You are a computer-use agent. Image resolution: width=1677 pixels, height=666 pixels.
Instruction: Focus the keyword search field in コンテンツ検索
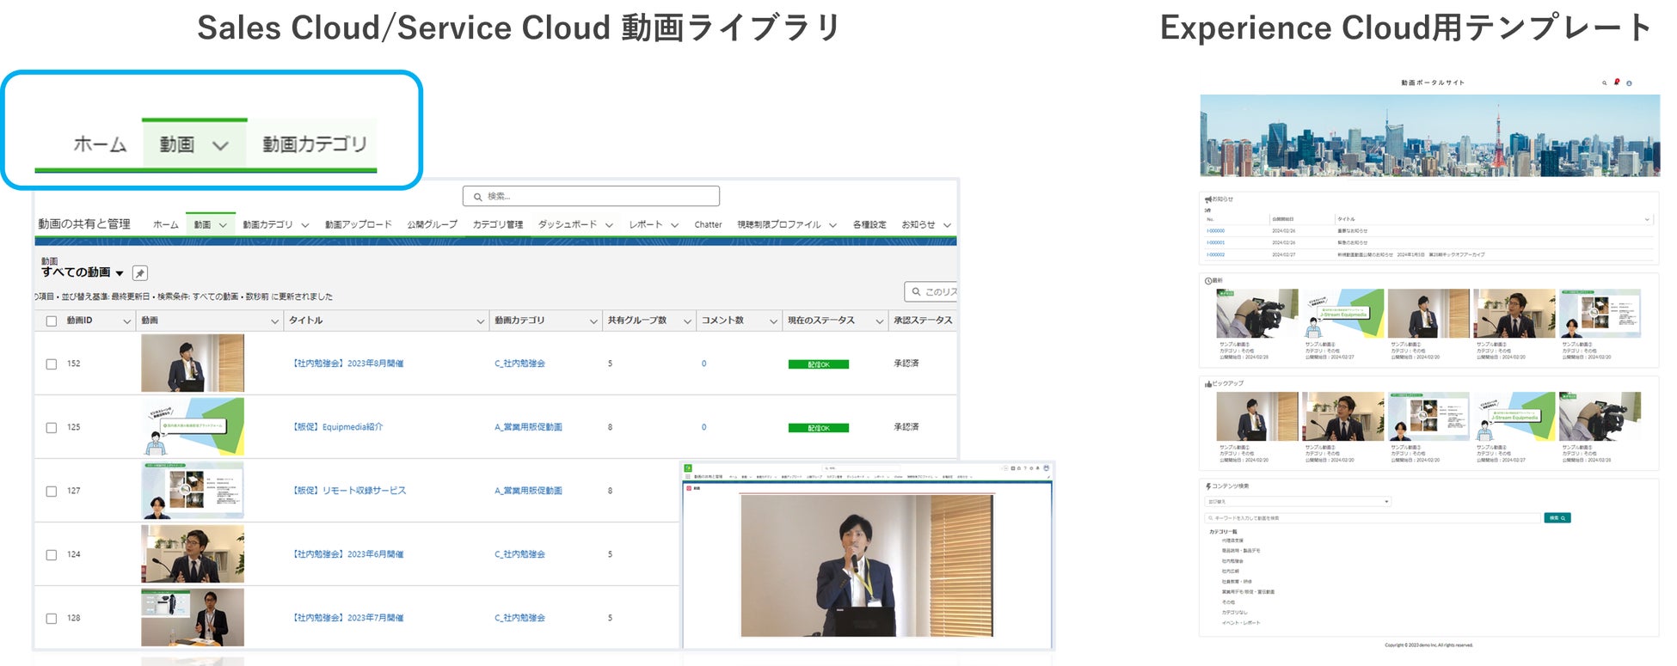(1373, 518)
